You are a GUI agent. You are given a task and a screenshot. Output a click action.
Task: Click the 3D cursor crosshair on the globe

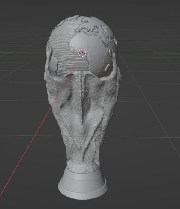click(x=82, y=53)
